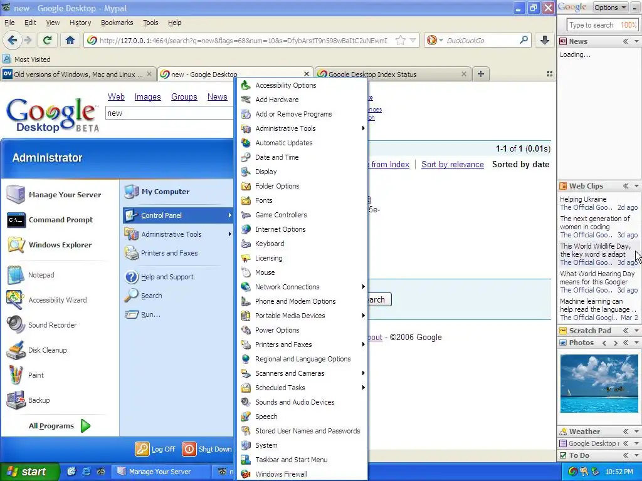The image size is (642, 481).
Task: Open the Bookmarks menu
Action: (x=117, y=23)
